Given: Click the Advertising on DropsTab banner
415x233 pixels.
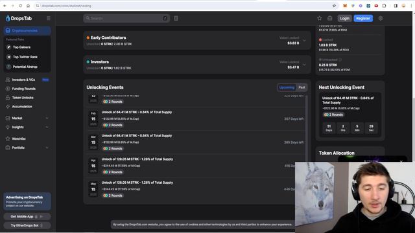Looking at the screenshot, I should tap(27, 201).
